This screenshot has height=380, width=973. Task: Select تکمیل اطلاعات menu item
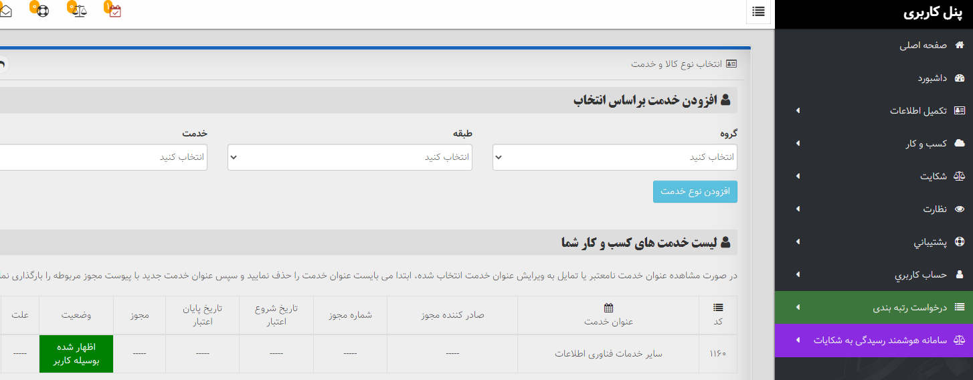click(x=874, y=111)
